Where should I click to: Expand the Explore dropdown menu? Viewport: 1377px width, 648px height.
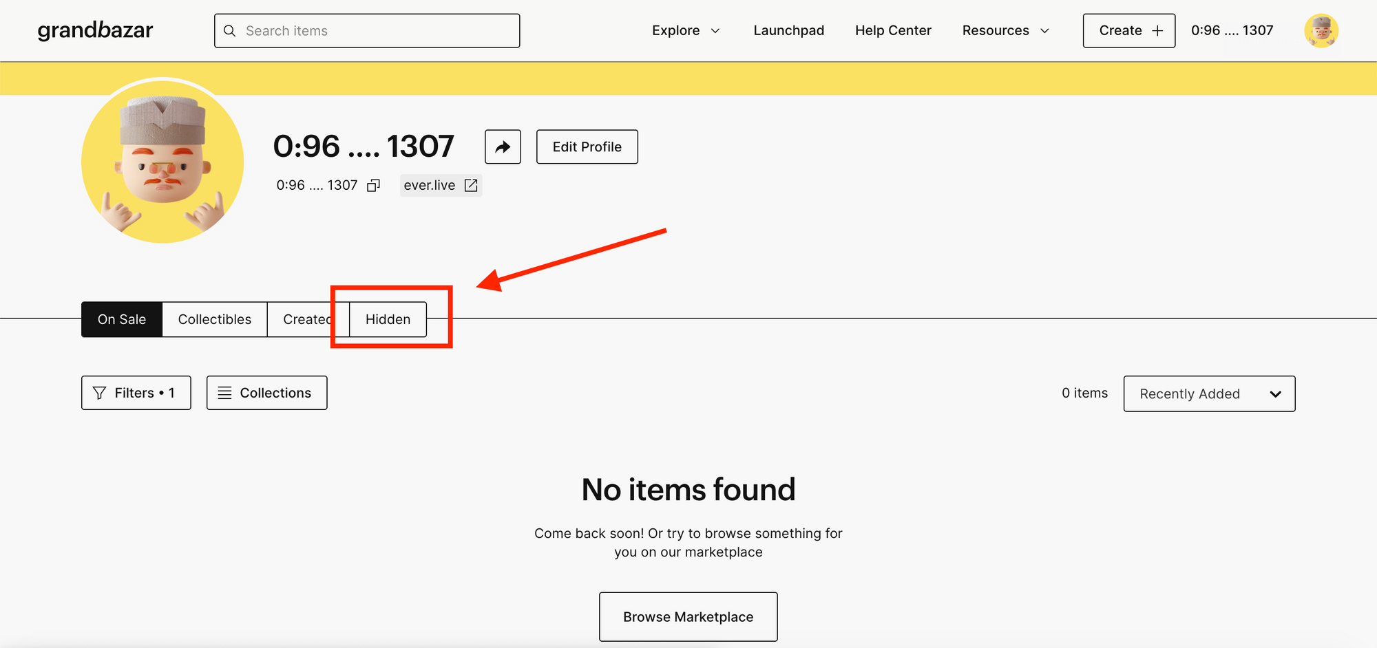tap(686, 30)
